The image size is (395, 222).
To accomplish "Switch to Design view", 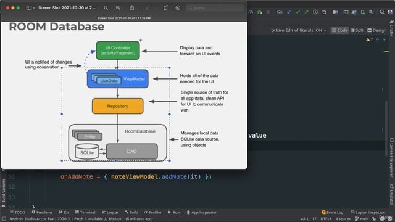I will click(x=377, y=30).
